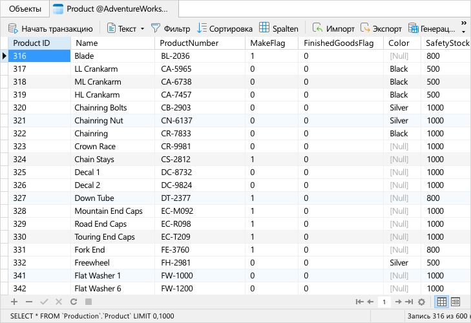Click product number EC-R098

click(200, 224)
